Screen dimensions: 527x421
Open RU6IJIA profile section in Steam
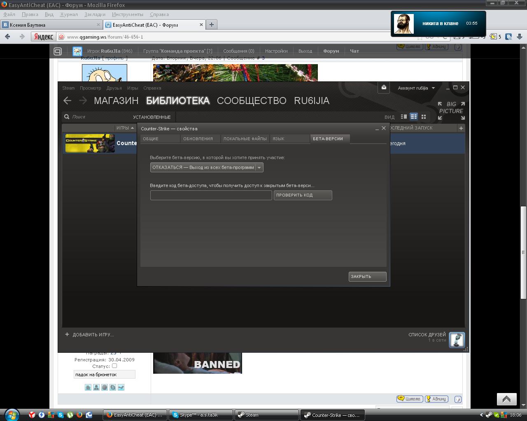(312, 101)
